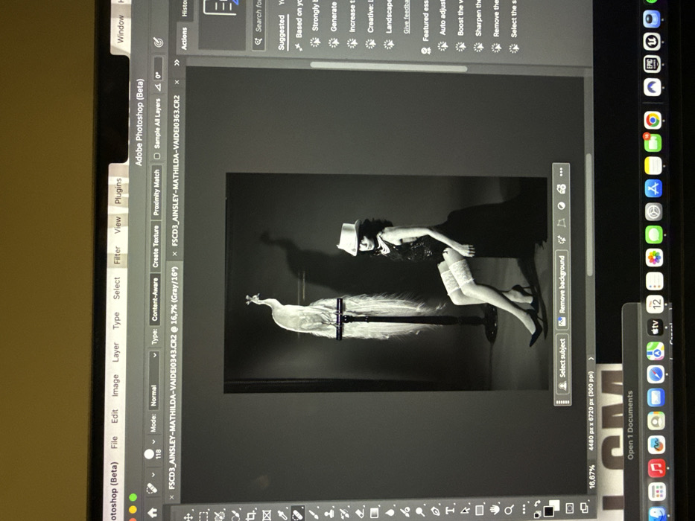Click the Remove background button
Image resolution: width=695 pixels, height=521 pixels.
[562, 290]
